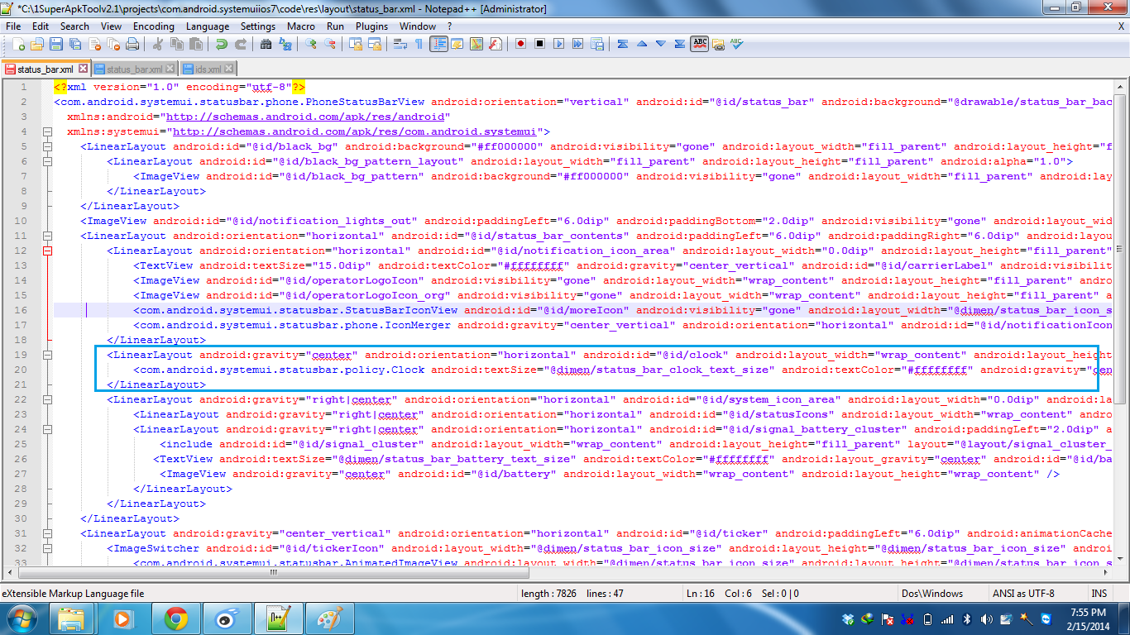The width and height of the screenshot is (1130, 635).
Task: Open the Plugins menu
Action: [371, 26]
